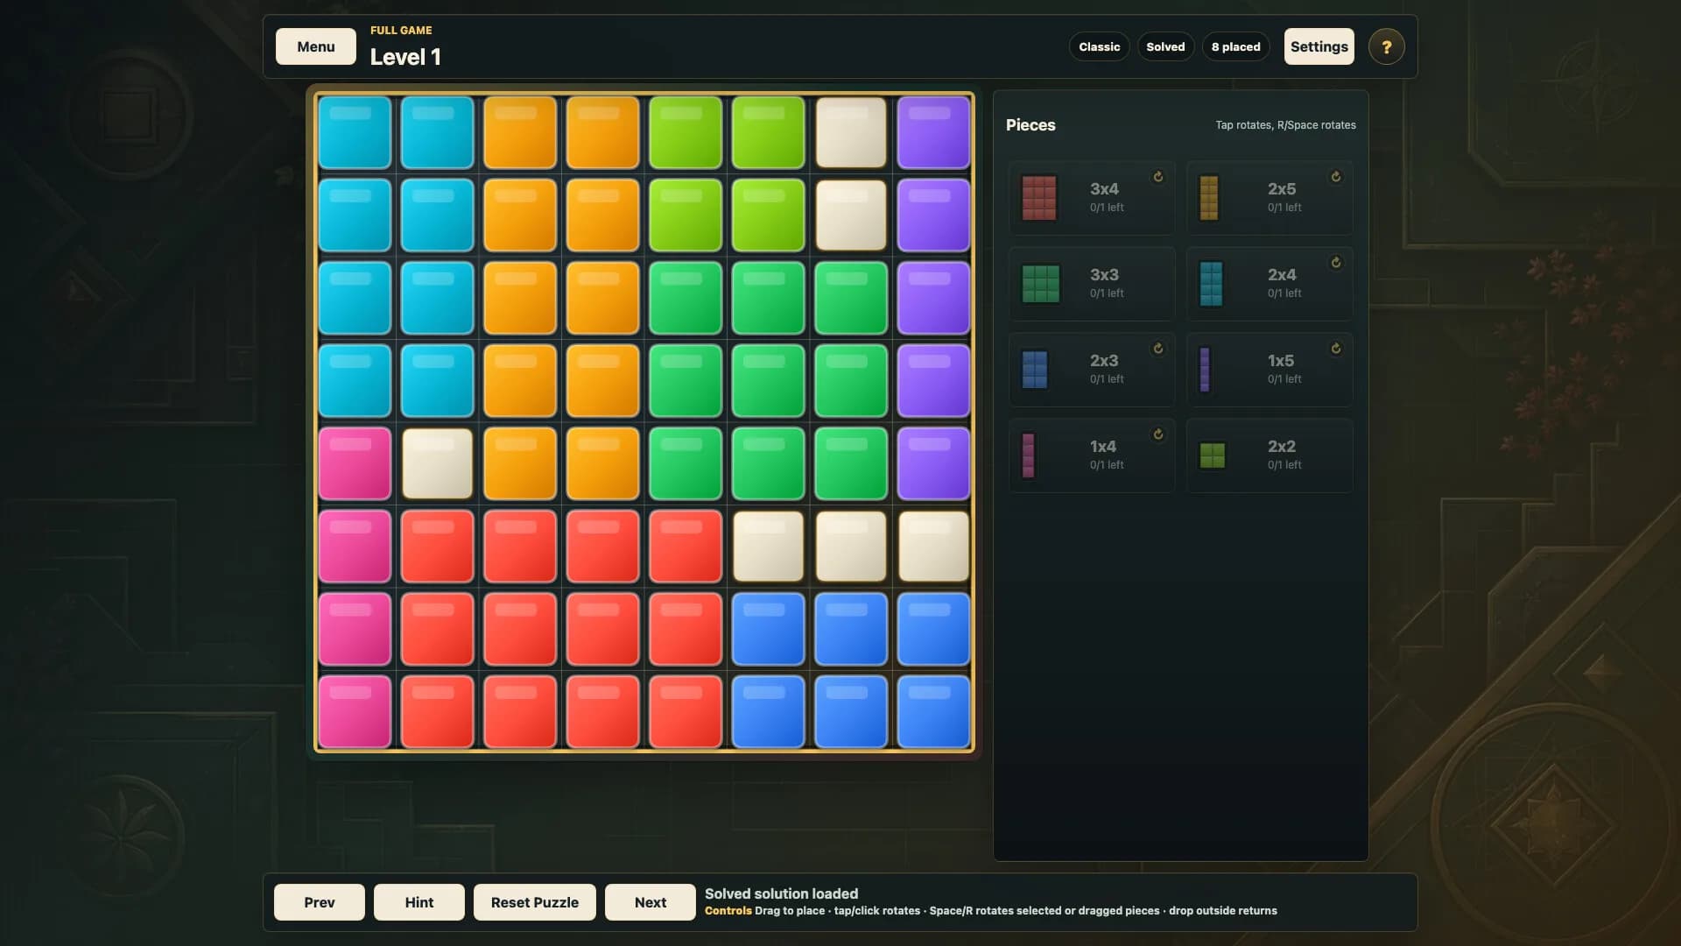
Task: Click the center tile of the green 3x3 block
Action: pyautogui.click(x=768, y=380)
